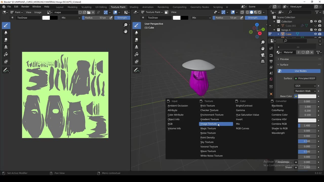Toggle camera view icon in 3D viewport

263,55
